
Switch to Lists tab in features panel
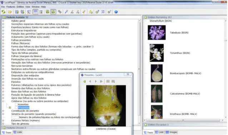[x=18, y=132]
